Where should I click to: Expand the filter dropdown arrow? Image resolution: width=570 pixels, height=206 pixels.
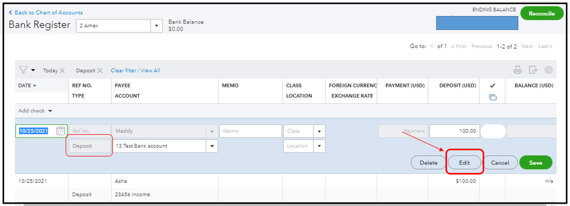coord(33,70)
